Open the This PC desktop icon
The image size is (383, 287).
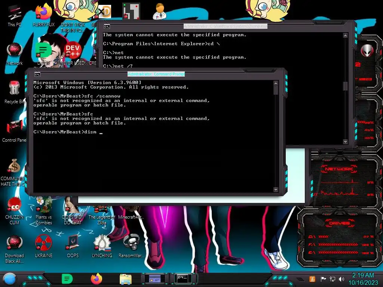14,16
